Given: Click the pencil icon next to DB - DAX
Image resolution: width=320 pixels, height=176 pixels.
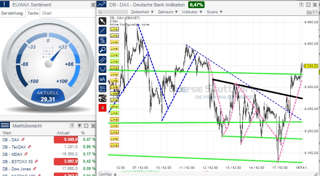Looking at the screenshot, I should tap(23, 140).
